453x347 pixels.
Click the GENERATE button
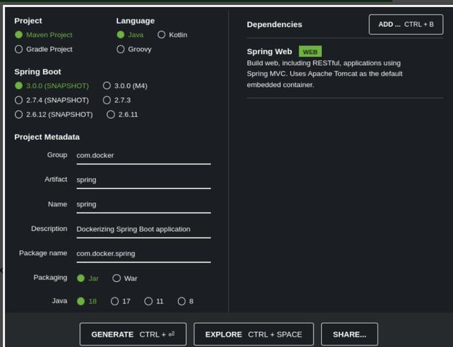click(133, 334)
